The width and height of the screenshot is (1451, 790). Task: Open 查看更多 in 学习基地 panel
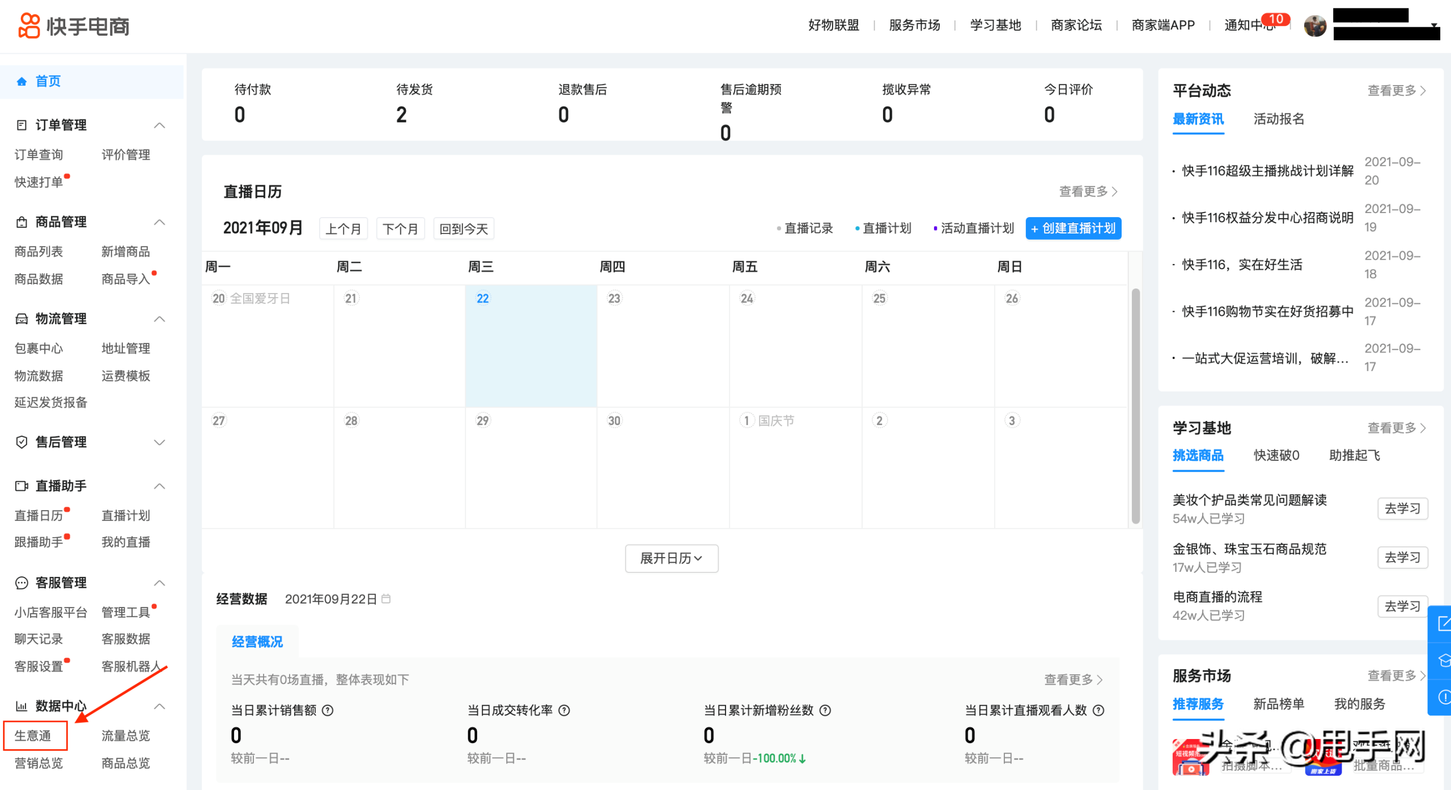1396,428
